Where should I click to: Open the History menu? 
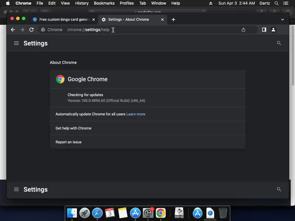pos(82,3)
